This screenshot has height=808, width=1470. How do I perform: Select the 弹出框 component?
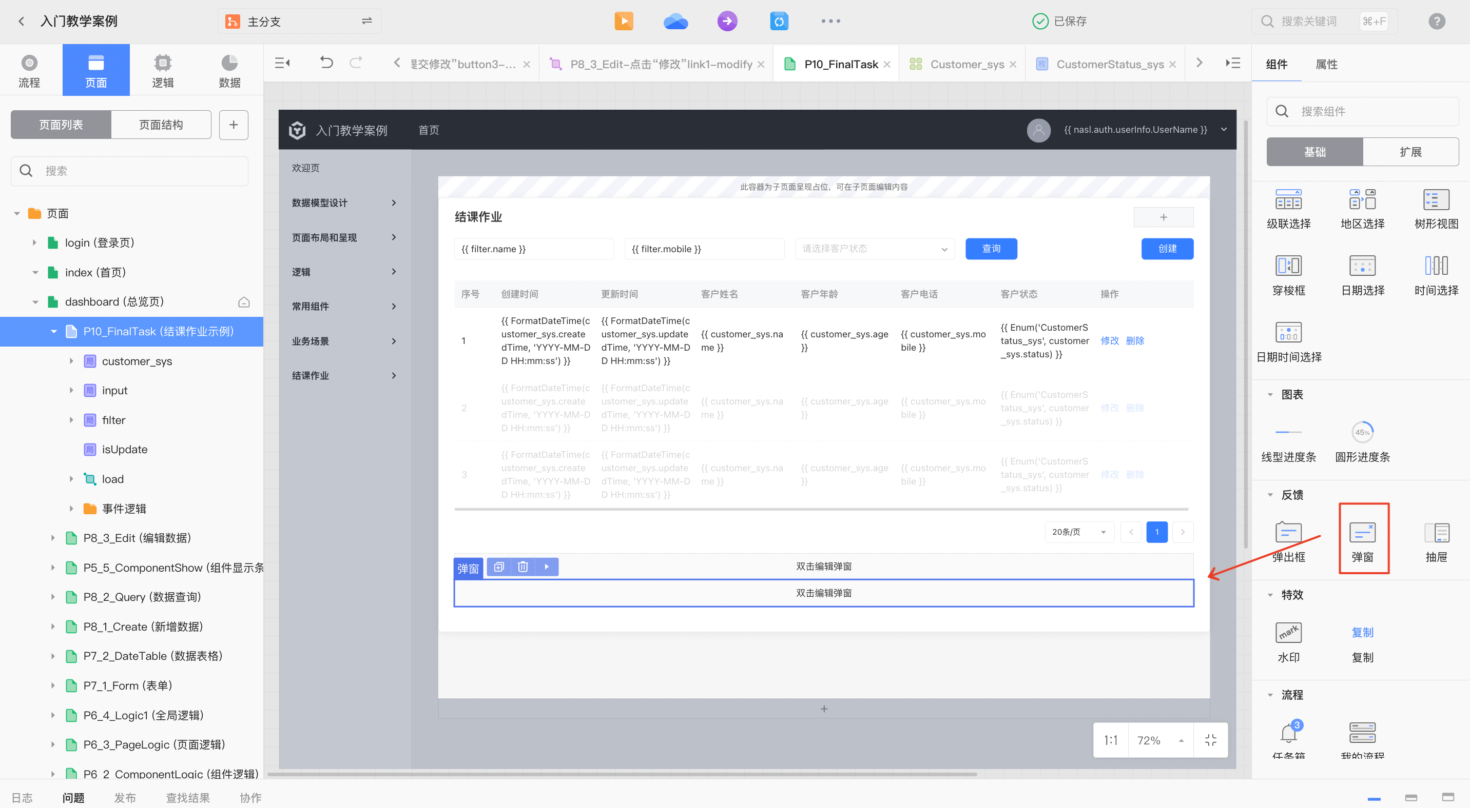pyautogui.click(x=1288, y=542)
